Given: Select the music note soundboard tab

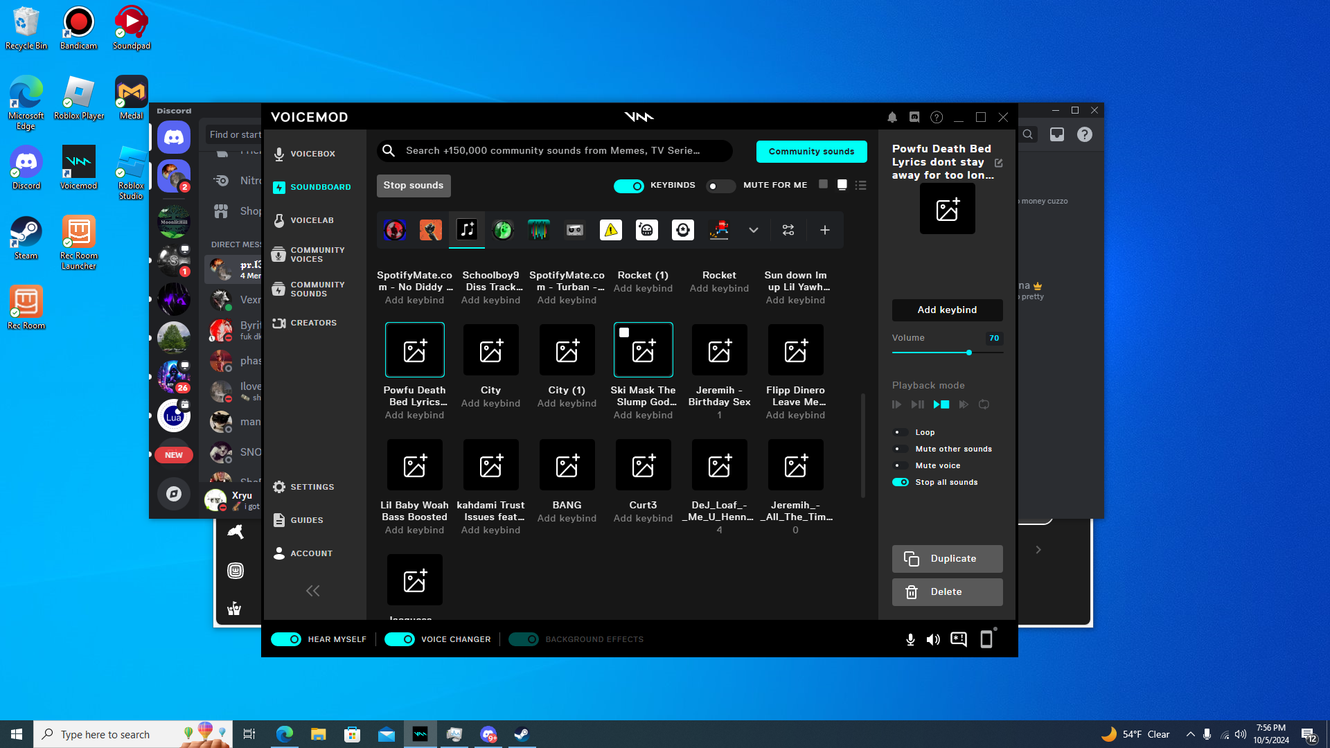Looking at the screenshot, I should pos(467,230).
